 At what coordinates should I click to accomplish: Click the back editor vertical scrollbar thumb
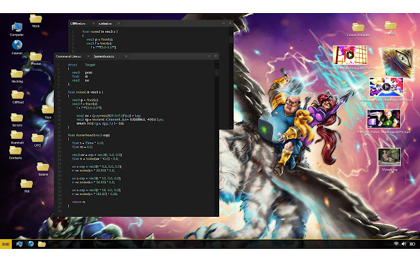pos(231,39)
